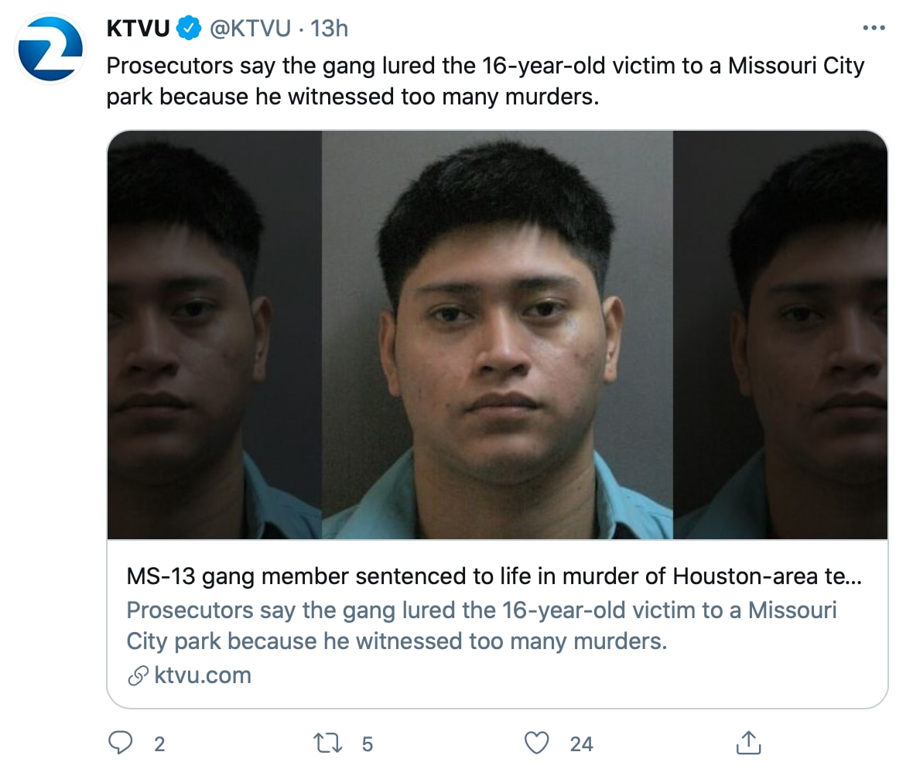
Task: Open the KTVU profile avatar logo
Action: [x=50, y=50]
